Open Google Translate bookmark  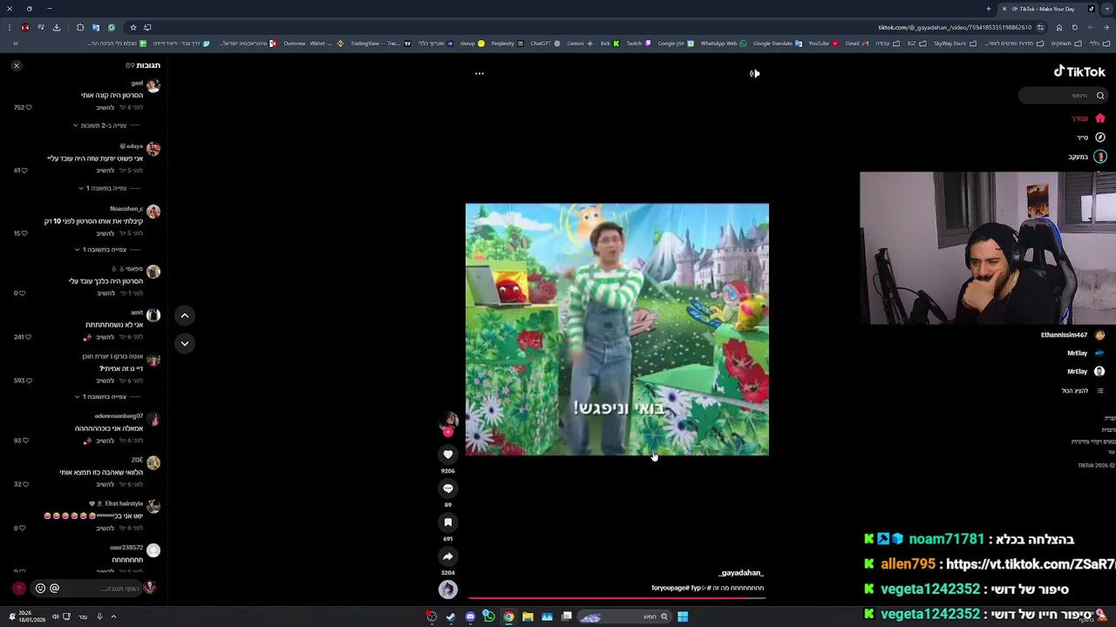(777, 44)
